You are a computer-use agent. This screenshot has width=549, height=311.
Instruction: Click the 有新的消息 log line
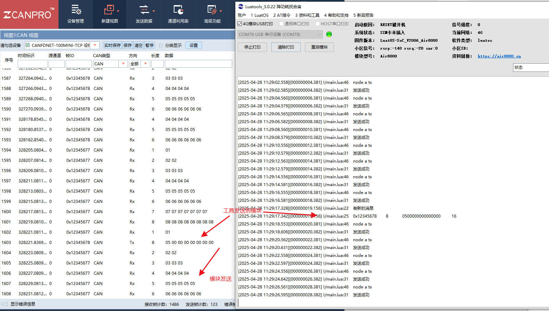[x=306, y=208]
